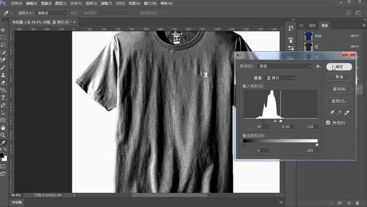Select the Move tool
The width and height of the screenshot is (367, 207).
[3, 30]
